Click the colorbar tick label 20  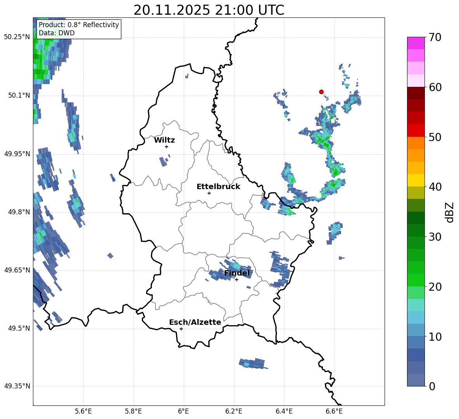point(435,287)
